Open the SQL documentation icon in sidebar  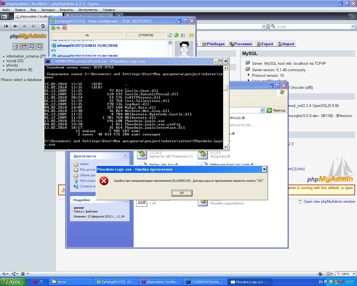[x=40, y=47]
